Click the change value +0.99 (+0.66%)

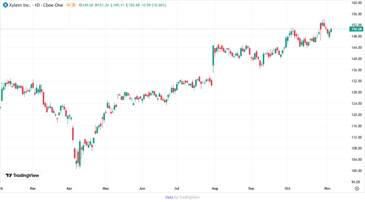coord(154,5)
